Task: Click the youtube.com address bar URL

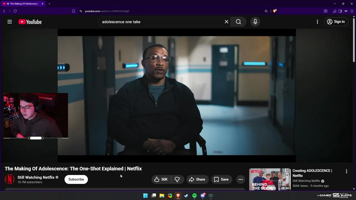Action: (x=107, y=11)
